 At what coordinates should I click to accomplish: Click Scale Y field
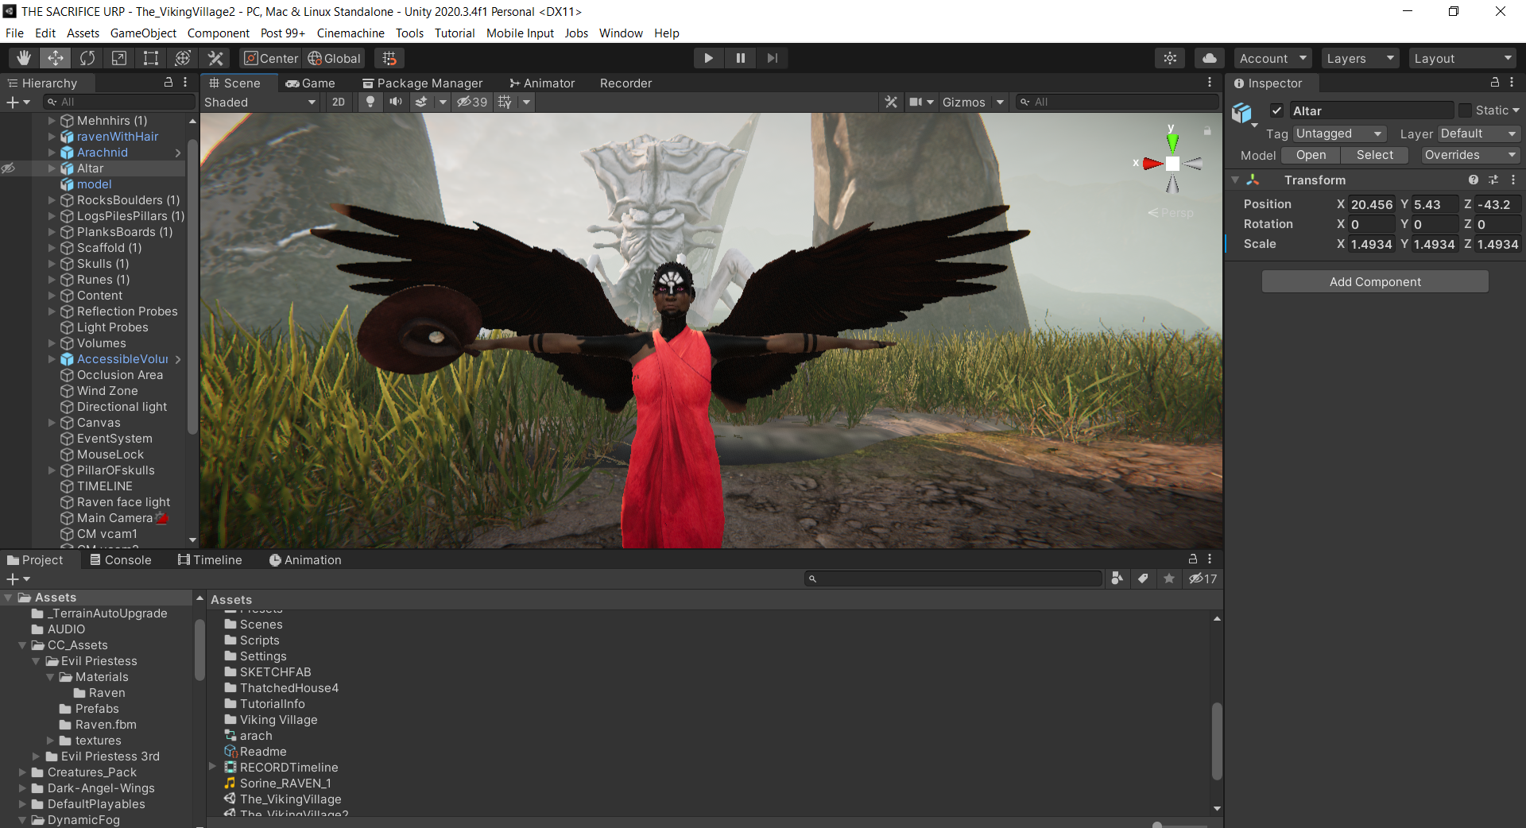click(x=1435, y=244)
